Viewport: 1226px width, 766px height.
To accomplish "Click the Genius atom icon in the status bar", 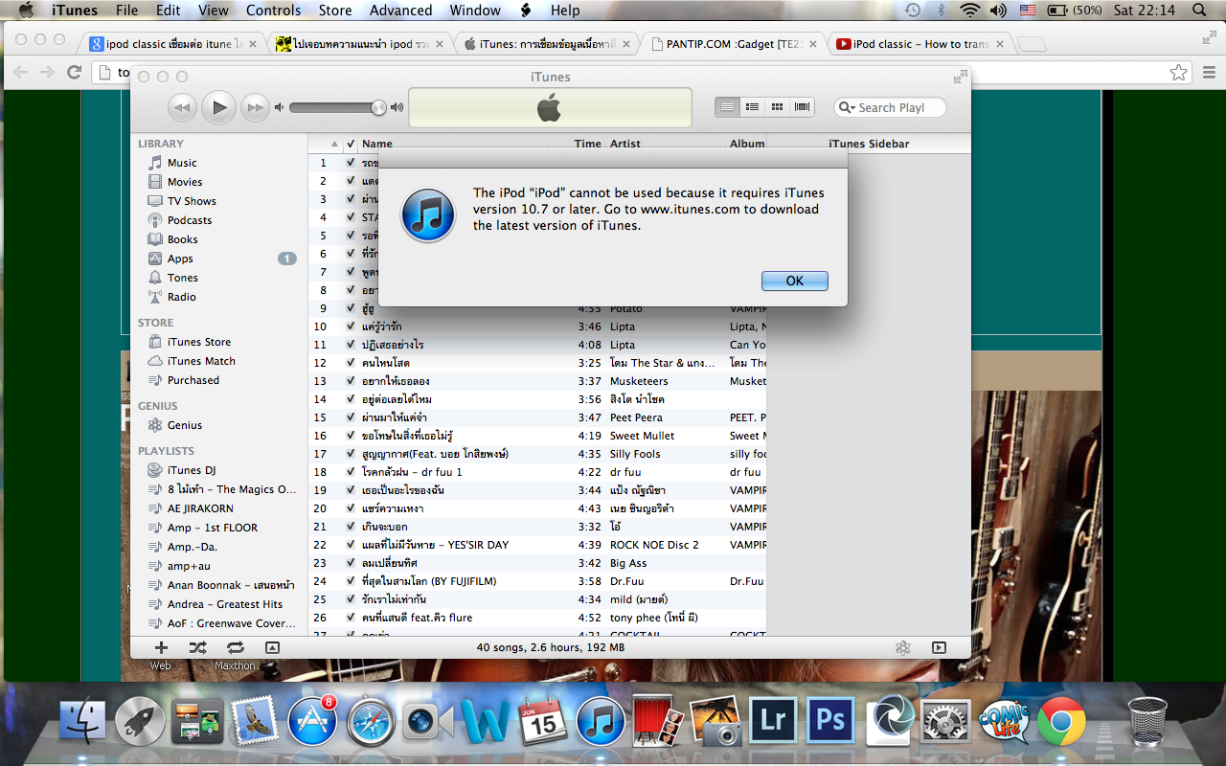I will tap(902, 647).
